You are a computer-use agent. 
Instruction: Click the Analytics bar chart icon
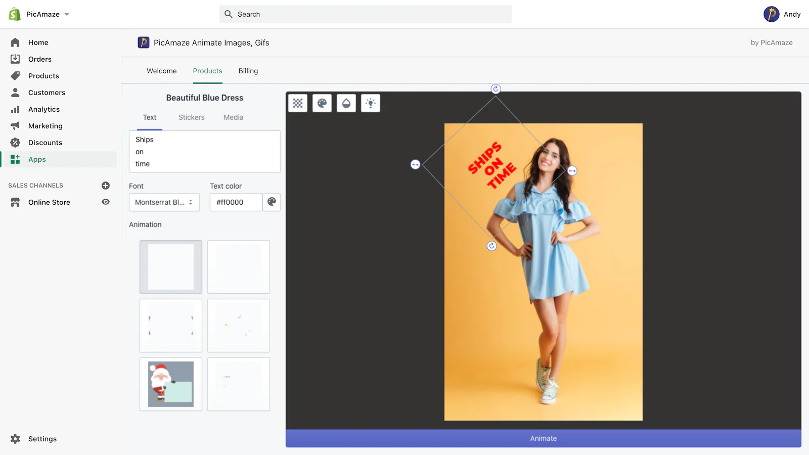pyautogui.click(x=15, y=109)
